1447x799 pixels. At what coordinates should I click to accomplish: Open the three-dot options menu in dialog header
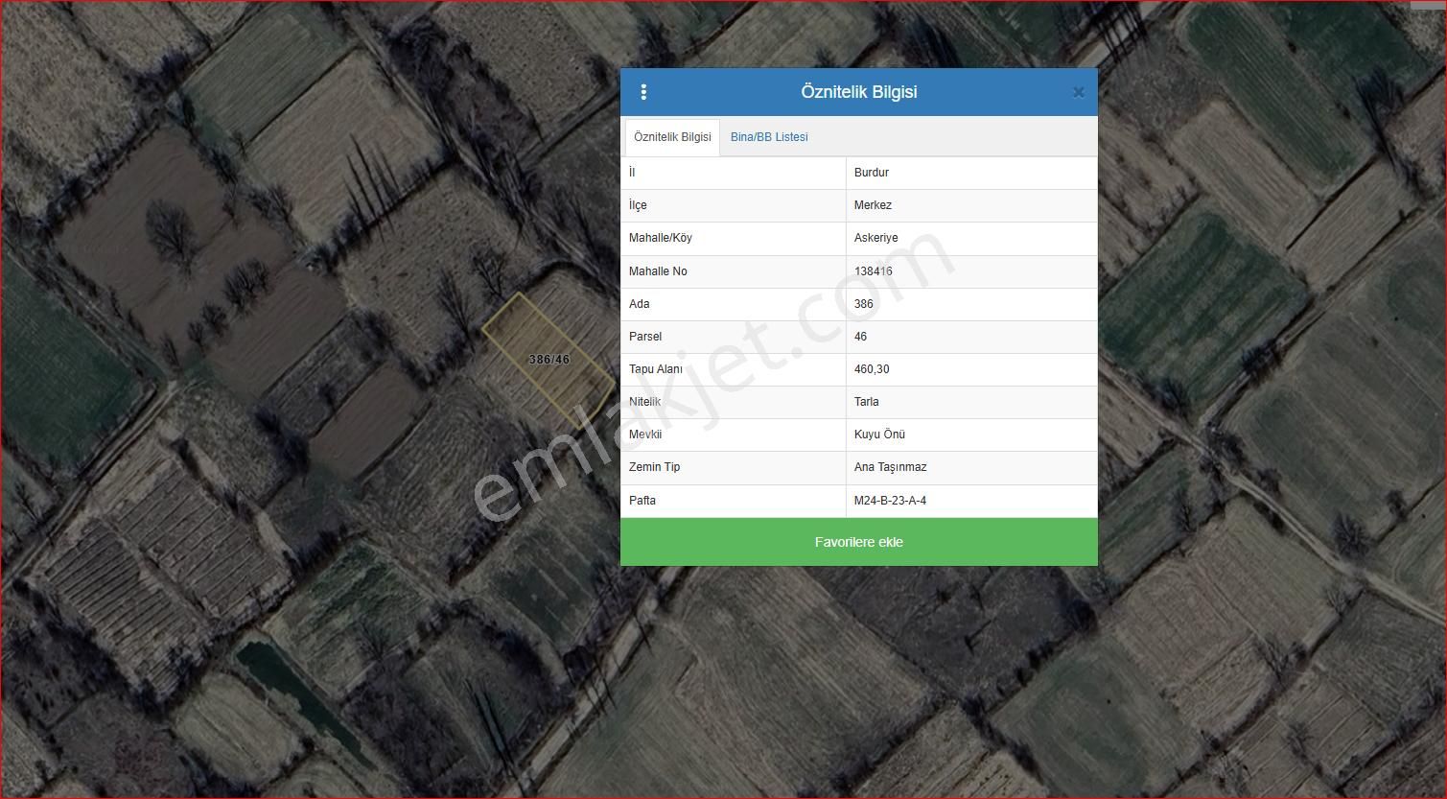(643, 92)
